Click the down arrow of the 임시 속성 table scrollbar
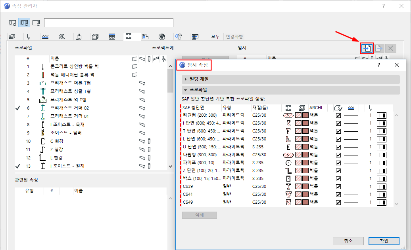Viewport: 411px width, 250px height. (x=396, y=204)
